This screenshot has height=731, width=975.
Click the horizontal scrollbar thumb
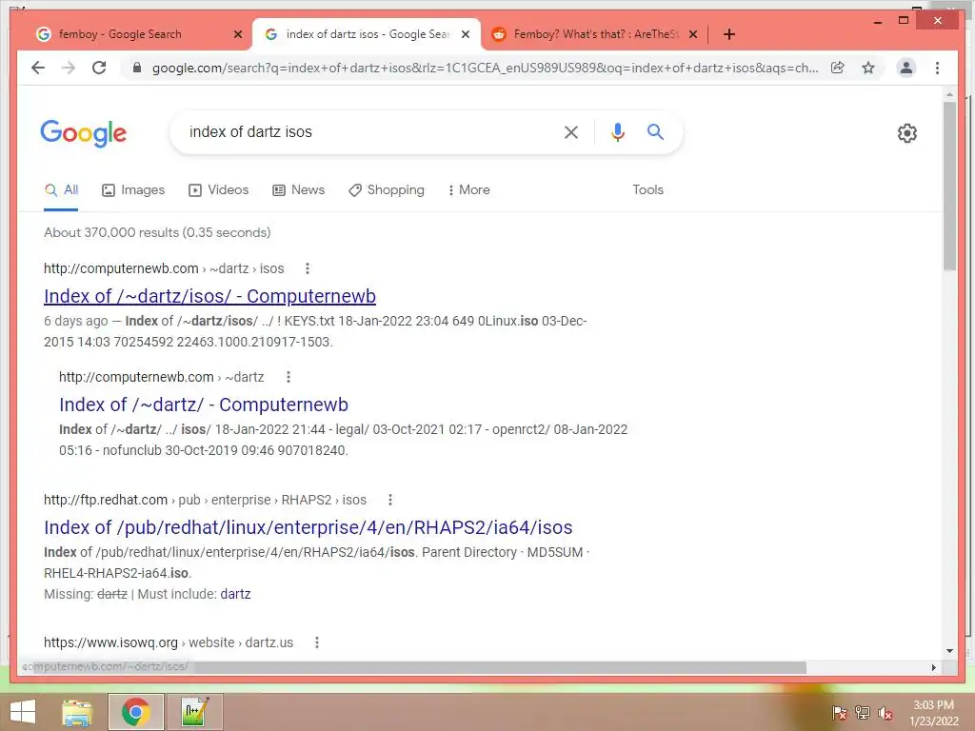click(x=418, y=667)
